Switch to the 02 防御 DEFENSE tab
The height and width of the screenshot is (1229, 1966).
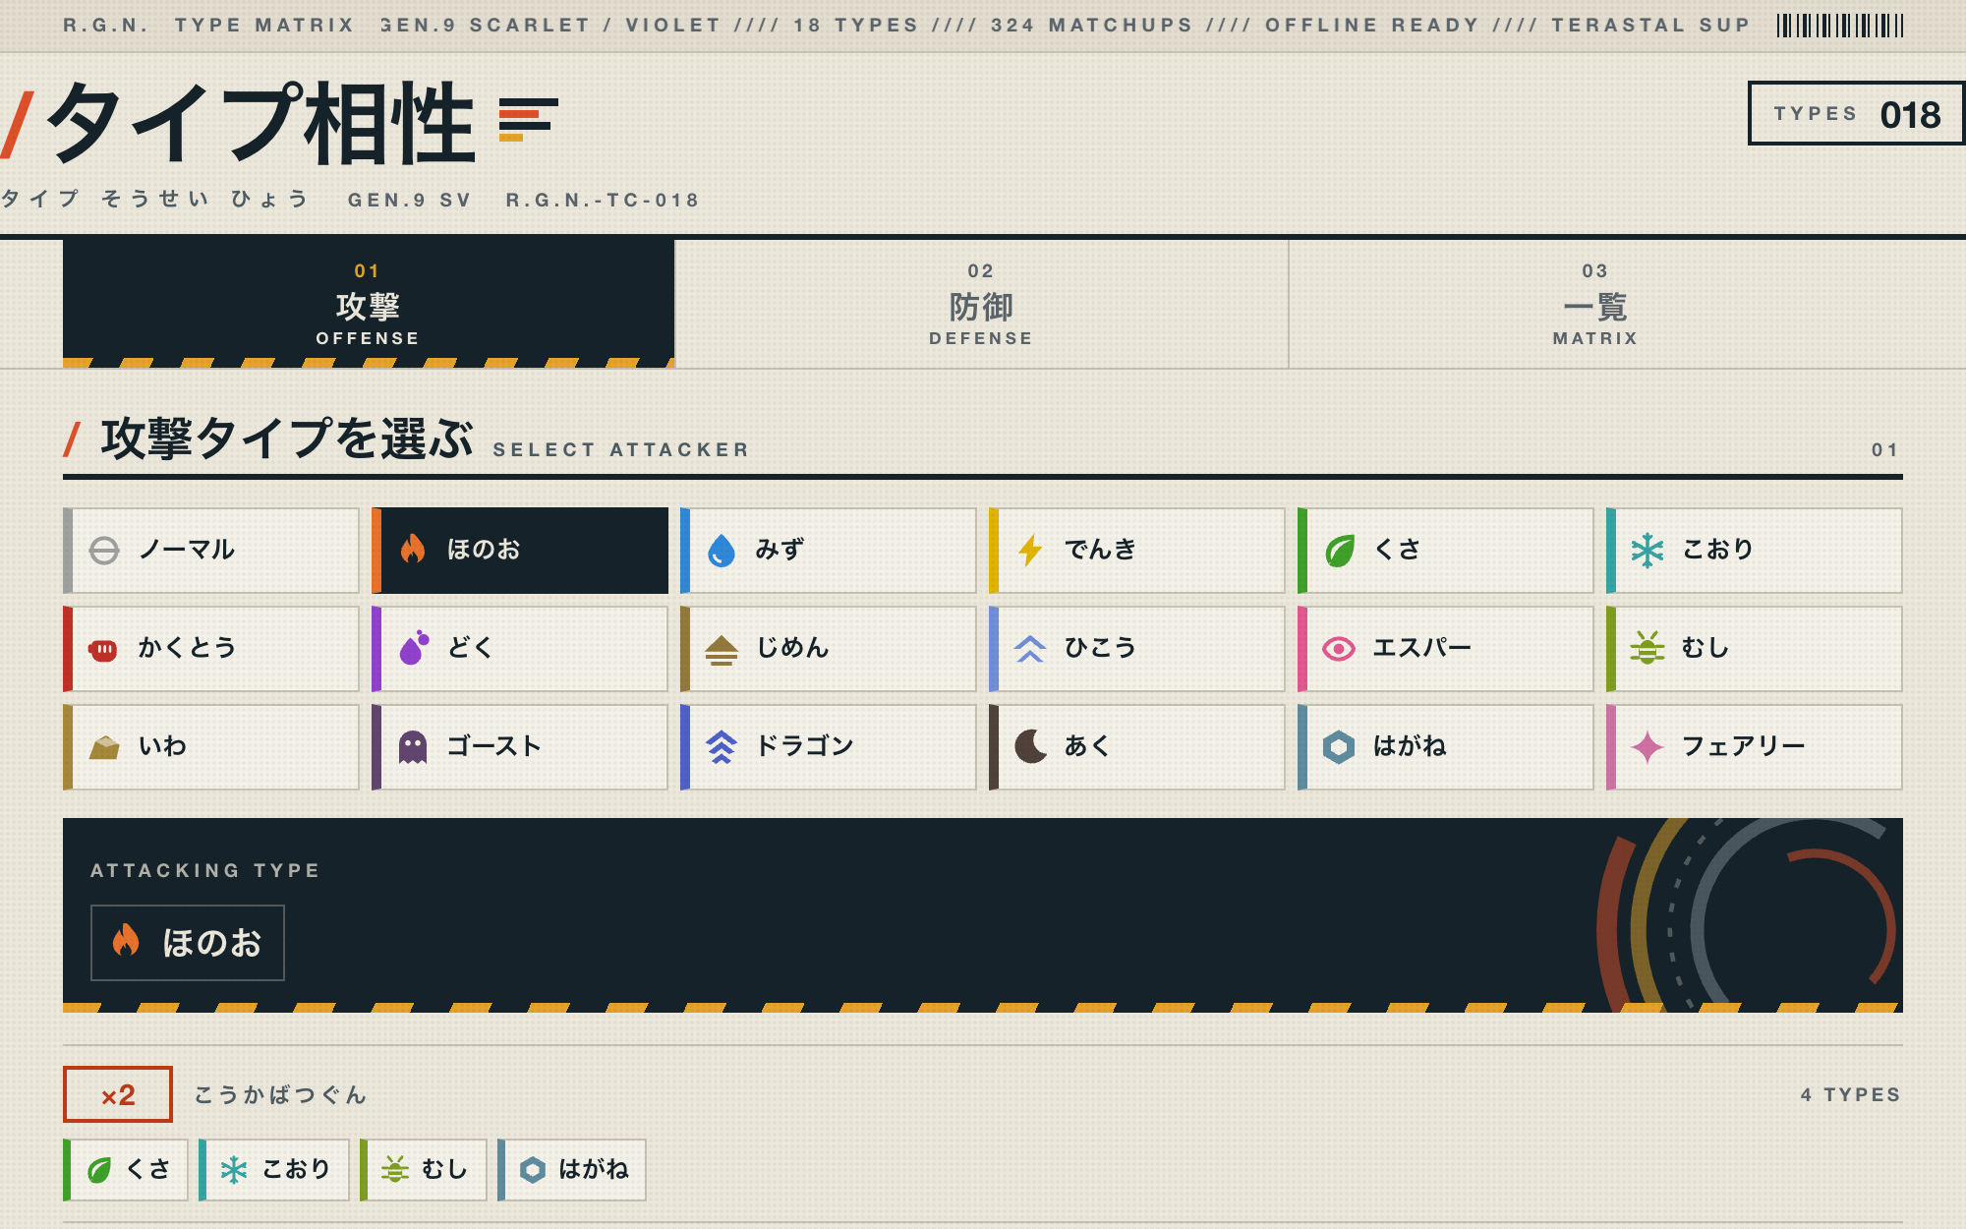tap(981, 304)
